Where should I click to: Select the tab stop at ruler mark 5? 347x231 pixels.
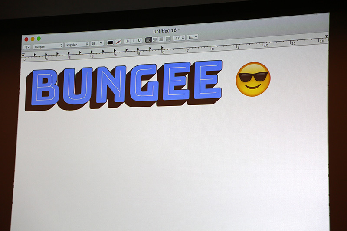click(x=138, y=49)
